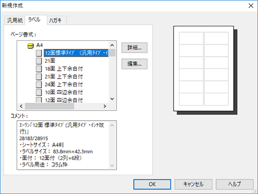Click the sheet icon next to 24面 上下余白付
258x194 pixels.
click(39, 85)
